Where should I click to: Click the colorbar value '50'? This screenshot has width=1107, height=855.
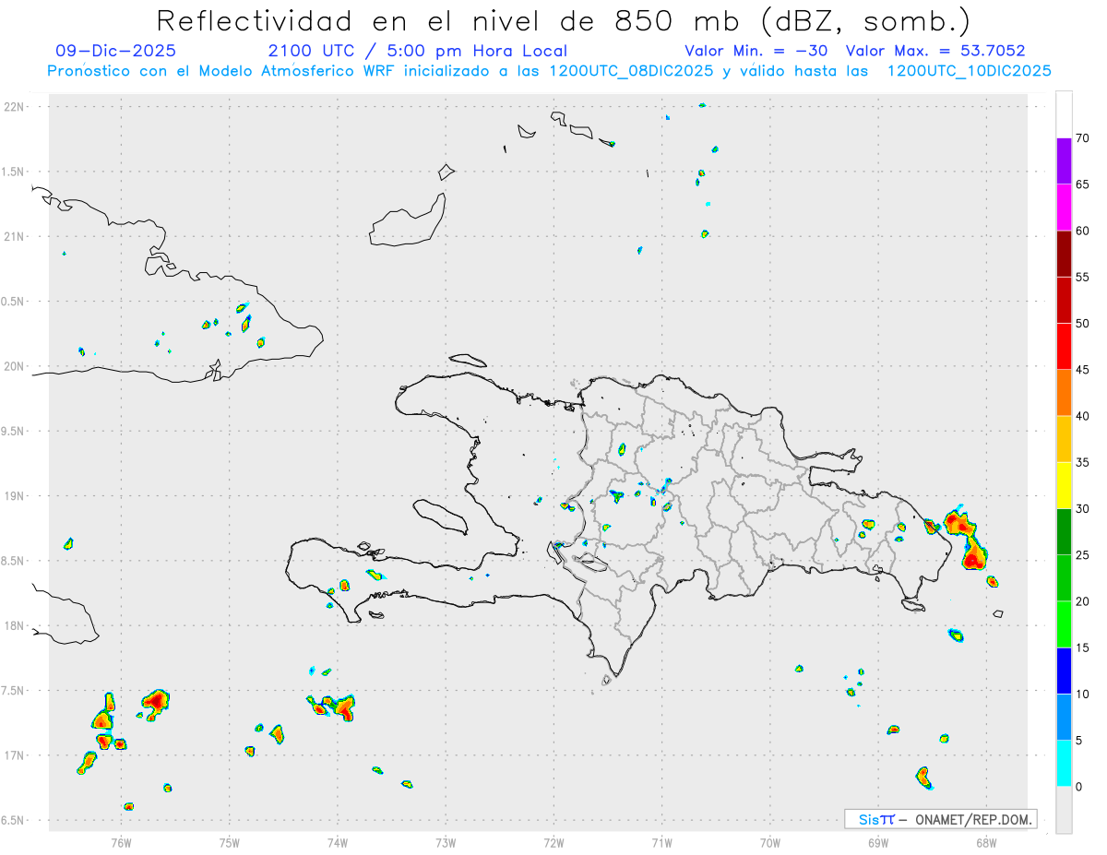pos(1082,324)
